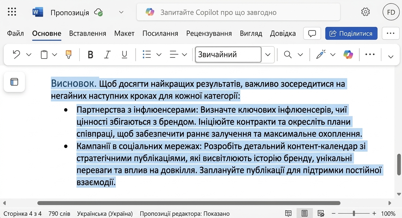Click the Поділитися button

[351, 33]
